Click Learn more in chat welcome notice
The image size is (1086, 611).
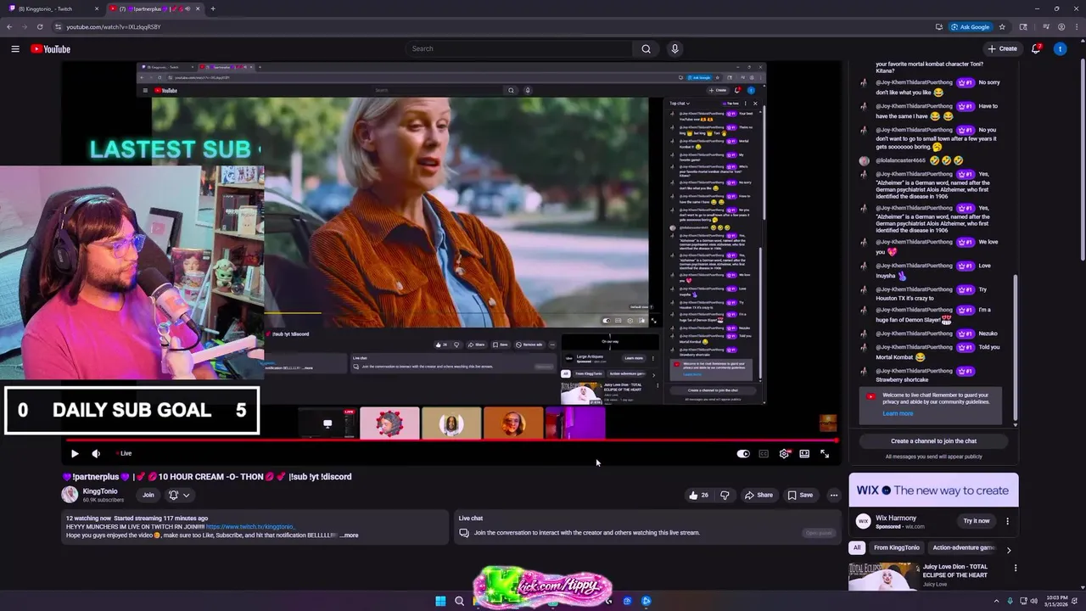[x=898, y=413]
